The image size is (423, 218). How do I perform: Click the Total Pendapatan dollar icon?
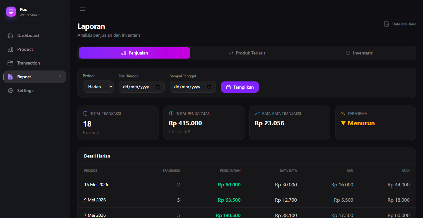171,113
